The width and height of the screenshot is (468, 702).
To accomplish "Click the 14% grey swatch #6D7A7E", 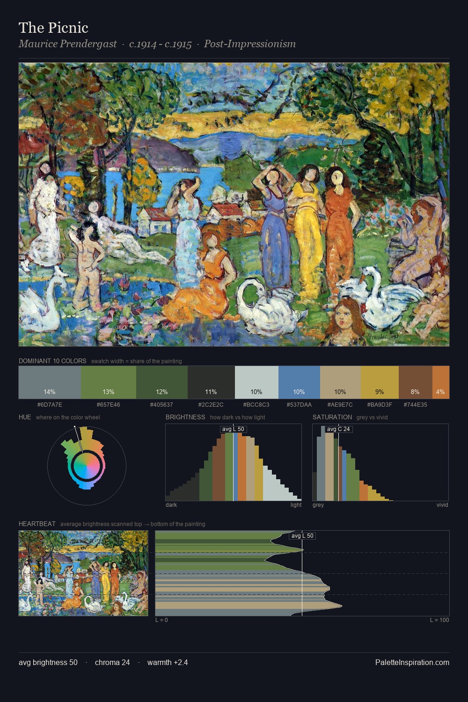I will [x=50, y=382].
